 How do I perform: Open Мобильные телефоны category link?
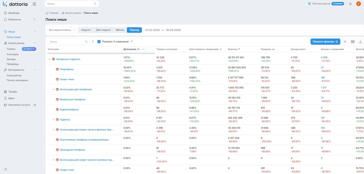(x=73, y=99)
